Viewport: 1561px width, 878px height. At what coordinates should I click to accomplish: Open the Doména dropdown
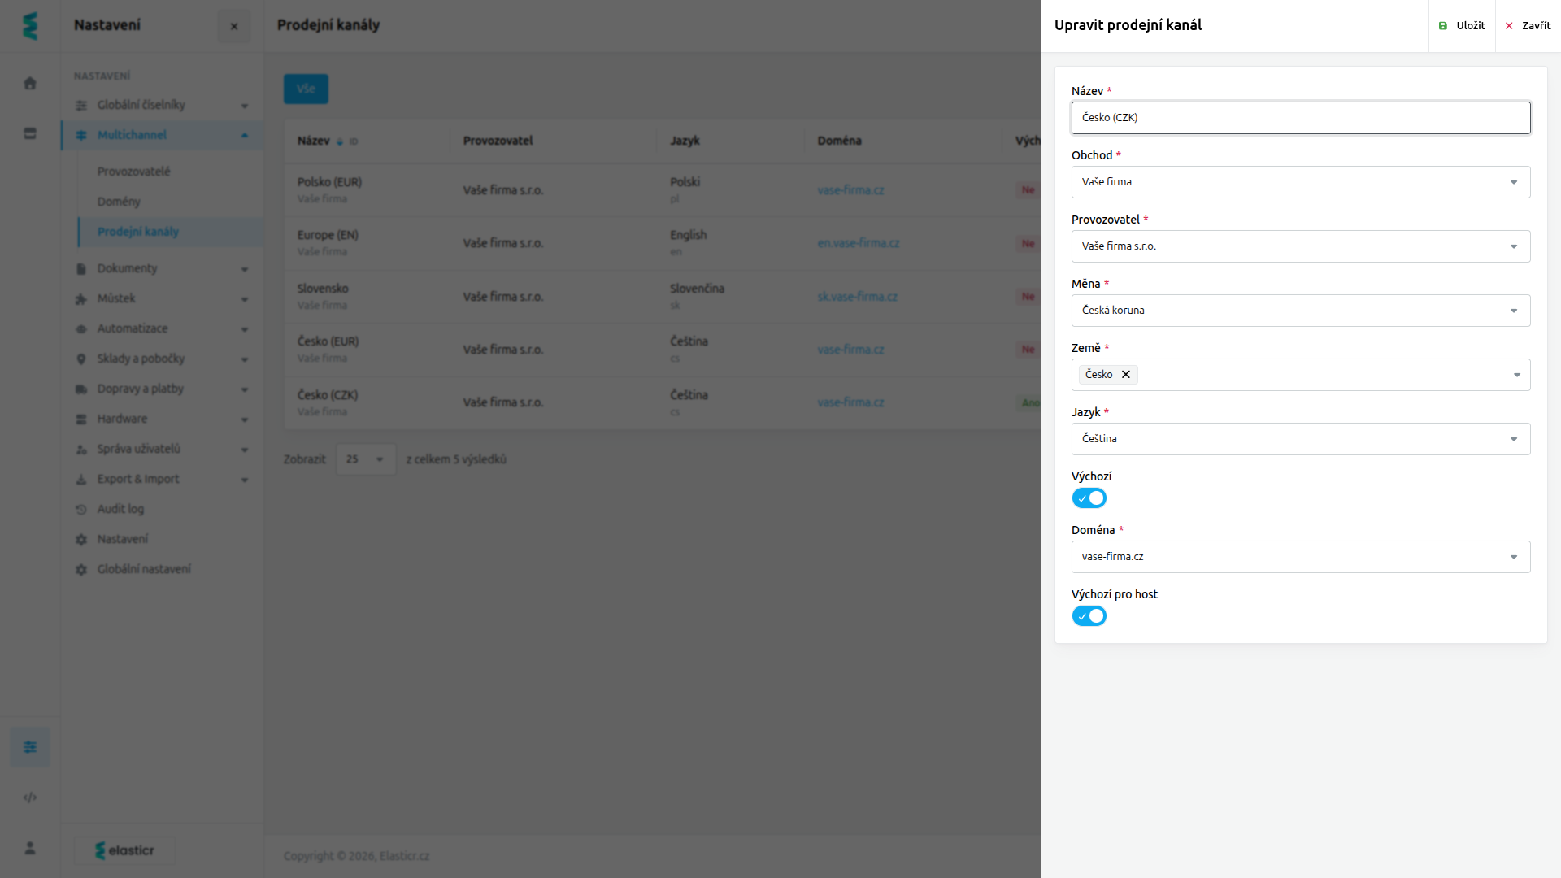click(x=1301, y=557)
